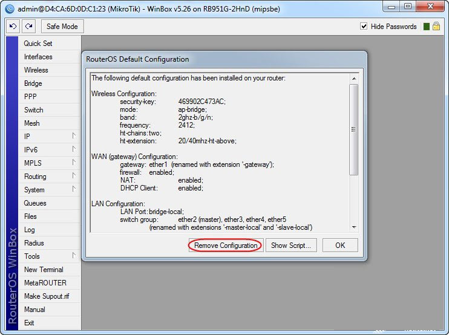The image size is (449, 335).
Task: Click the mode value ap-bridge
Action: tap(192, 109)
